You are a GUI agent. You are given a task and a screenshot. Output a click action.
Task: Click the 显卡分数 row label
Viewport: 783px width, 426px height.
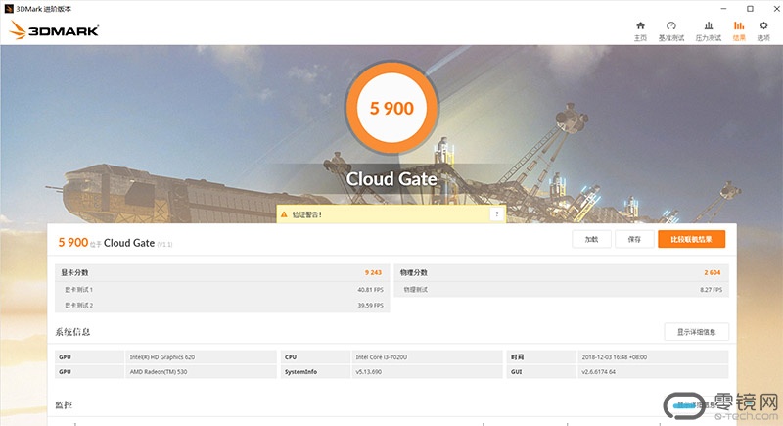coord(74,272)
